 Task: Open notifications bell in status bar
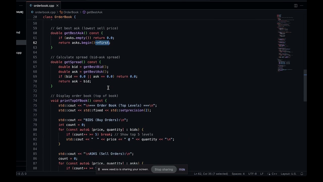pyautogui.click(x=302, y=174)
